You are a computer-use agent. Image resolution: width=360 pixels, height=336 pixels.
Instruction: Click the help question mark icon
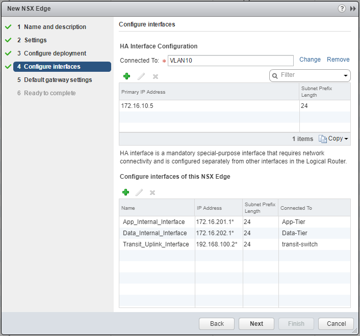point(342,9)
